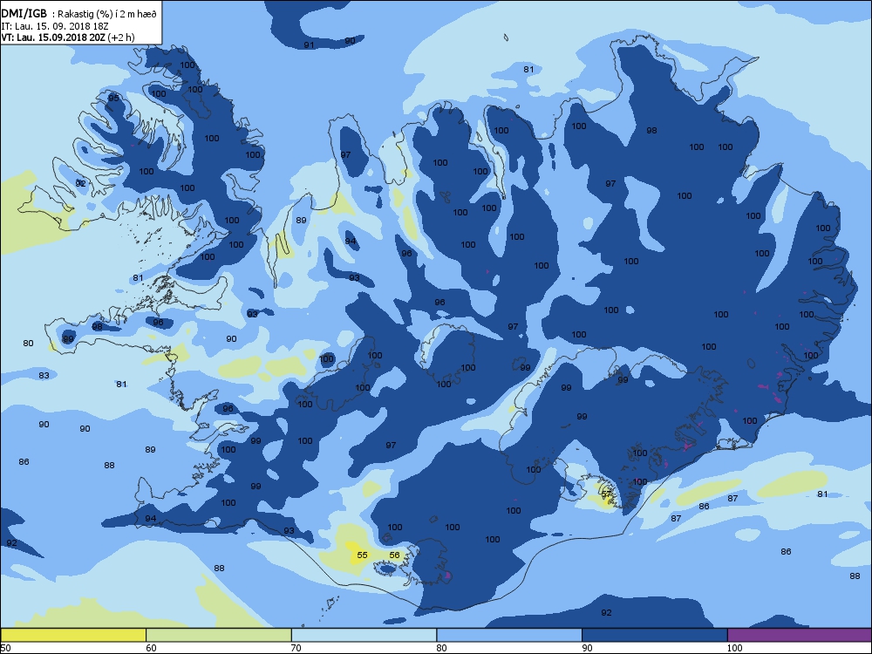Click the legend scale label '100'
The height and width of the screenshot is (654, 872).
[x=734, y=648]
